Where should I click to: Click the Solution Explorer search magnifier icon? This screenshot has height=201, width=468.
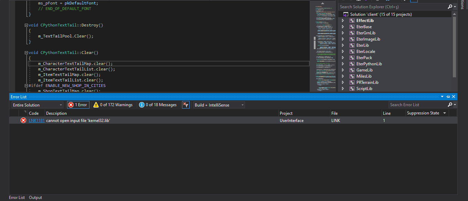pyautogui.click(x=450, y=7)
